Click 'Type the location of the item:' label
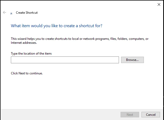Viewport: 164px width, 120px height. [31, 54]
